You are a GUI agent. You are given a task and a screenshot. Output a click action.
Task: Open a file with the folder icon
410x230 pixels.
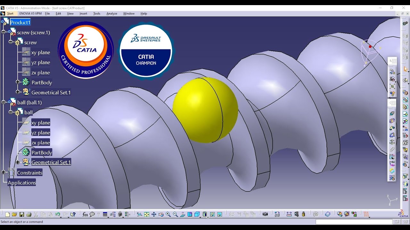click(x=14, y=214)
